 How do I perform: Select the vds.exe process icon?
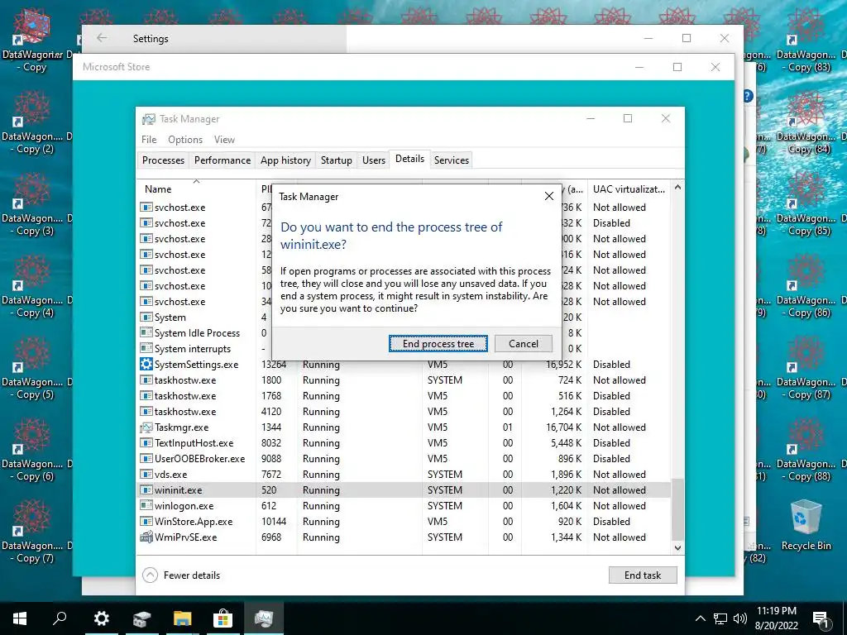(x=146, y=474)
